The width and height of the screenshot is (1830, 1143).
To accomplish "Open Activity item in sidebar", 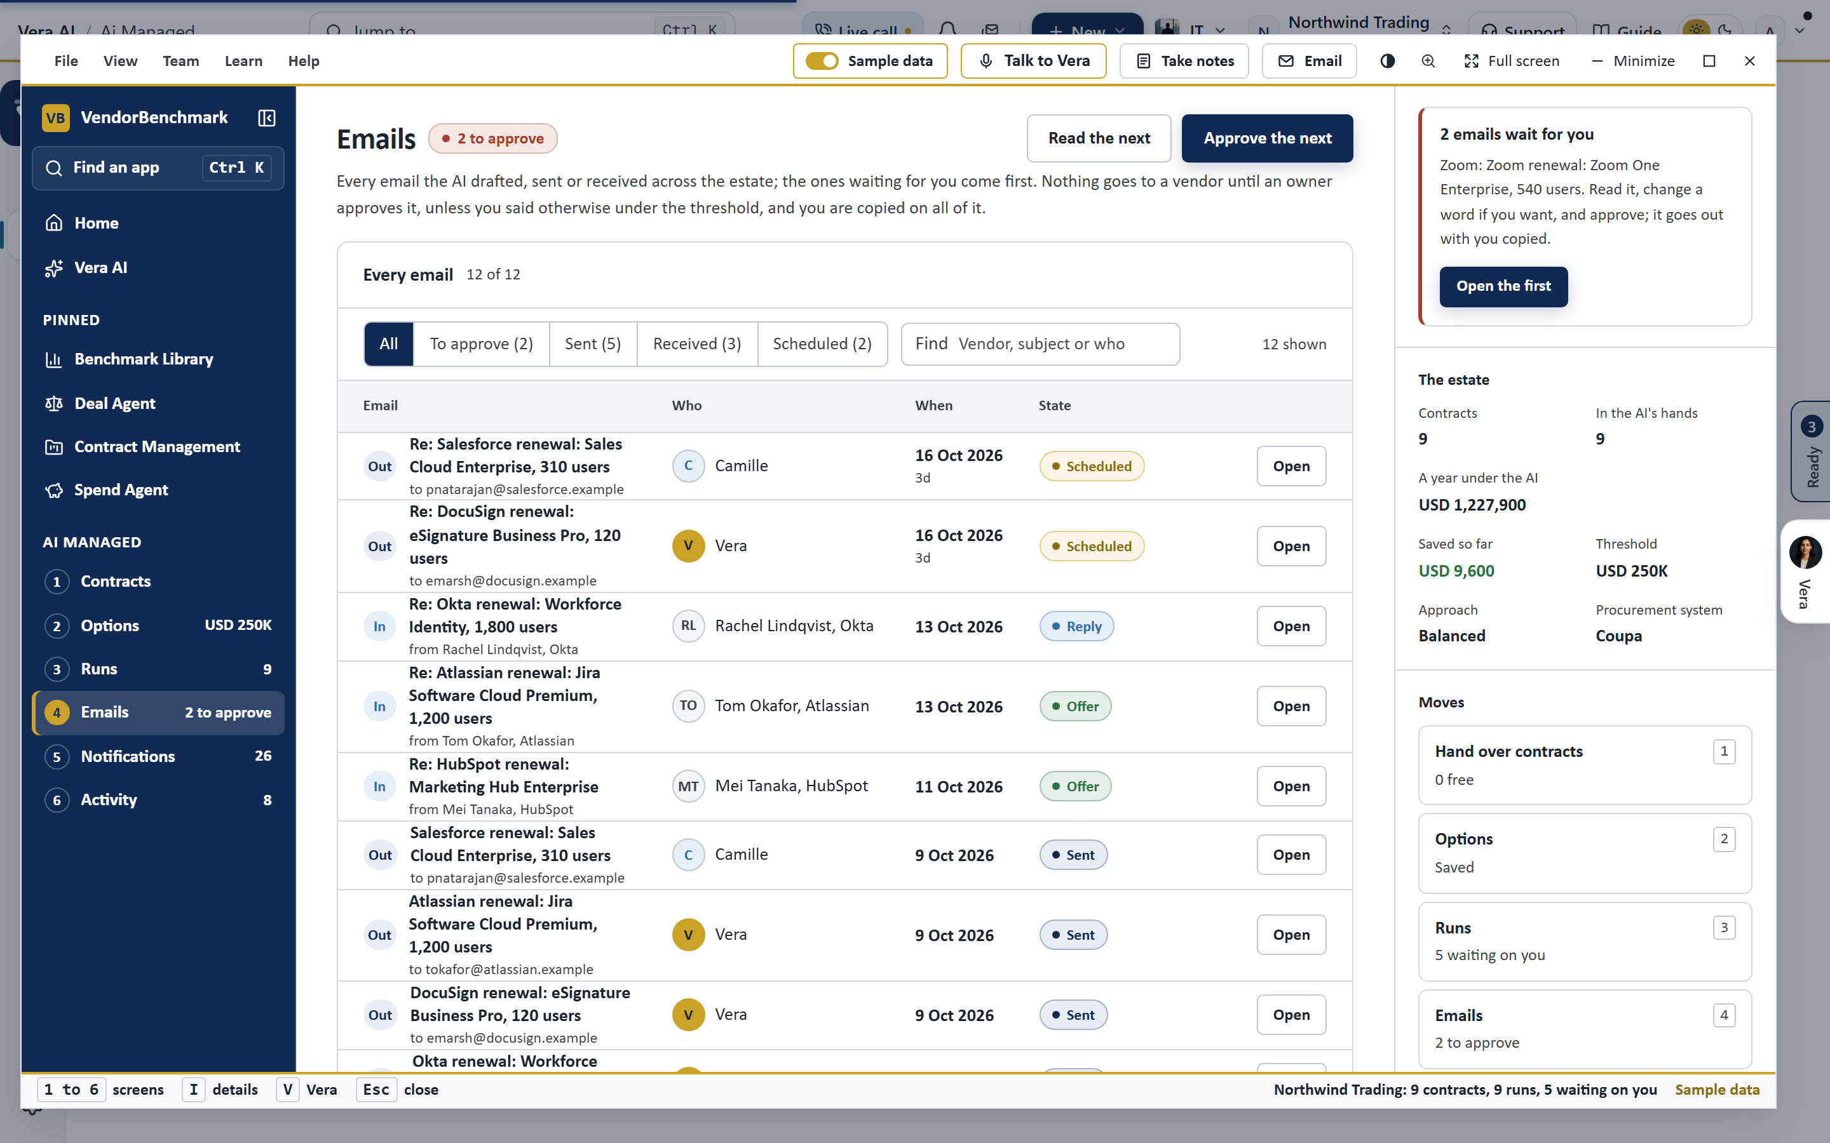I will tap(158, 800).
